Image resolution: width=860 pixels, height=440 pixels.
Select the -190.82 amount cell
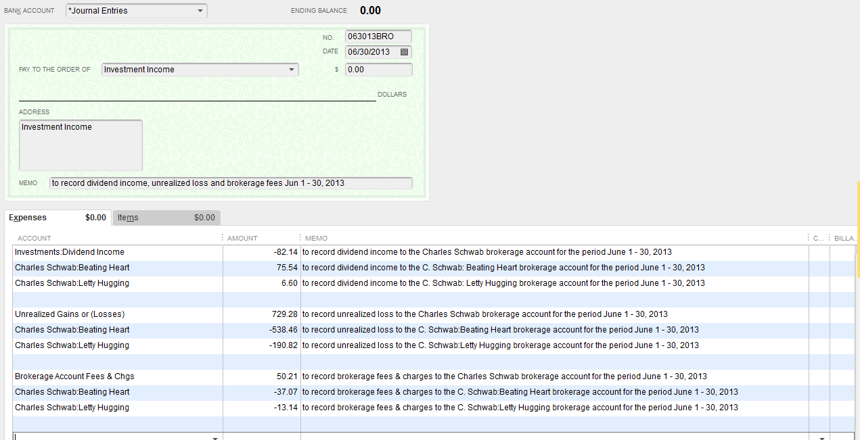pyautogui.click(x=262, y=345)
